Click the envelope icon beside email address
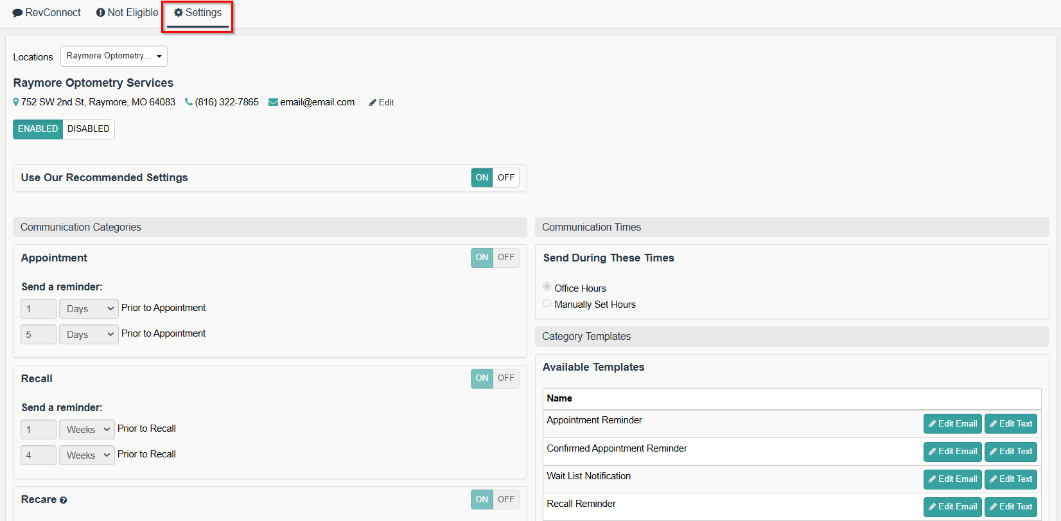 click(x=273, y=102)
